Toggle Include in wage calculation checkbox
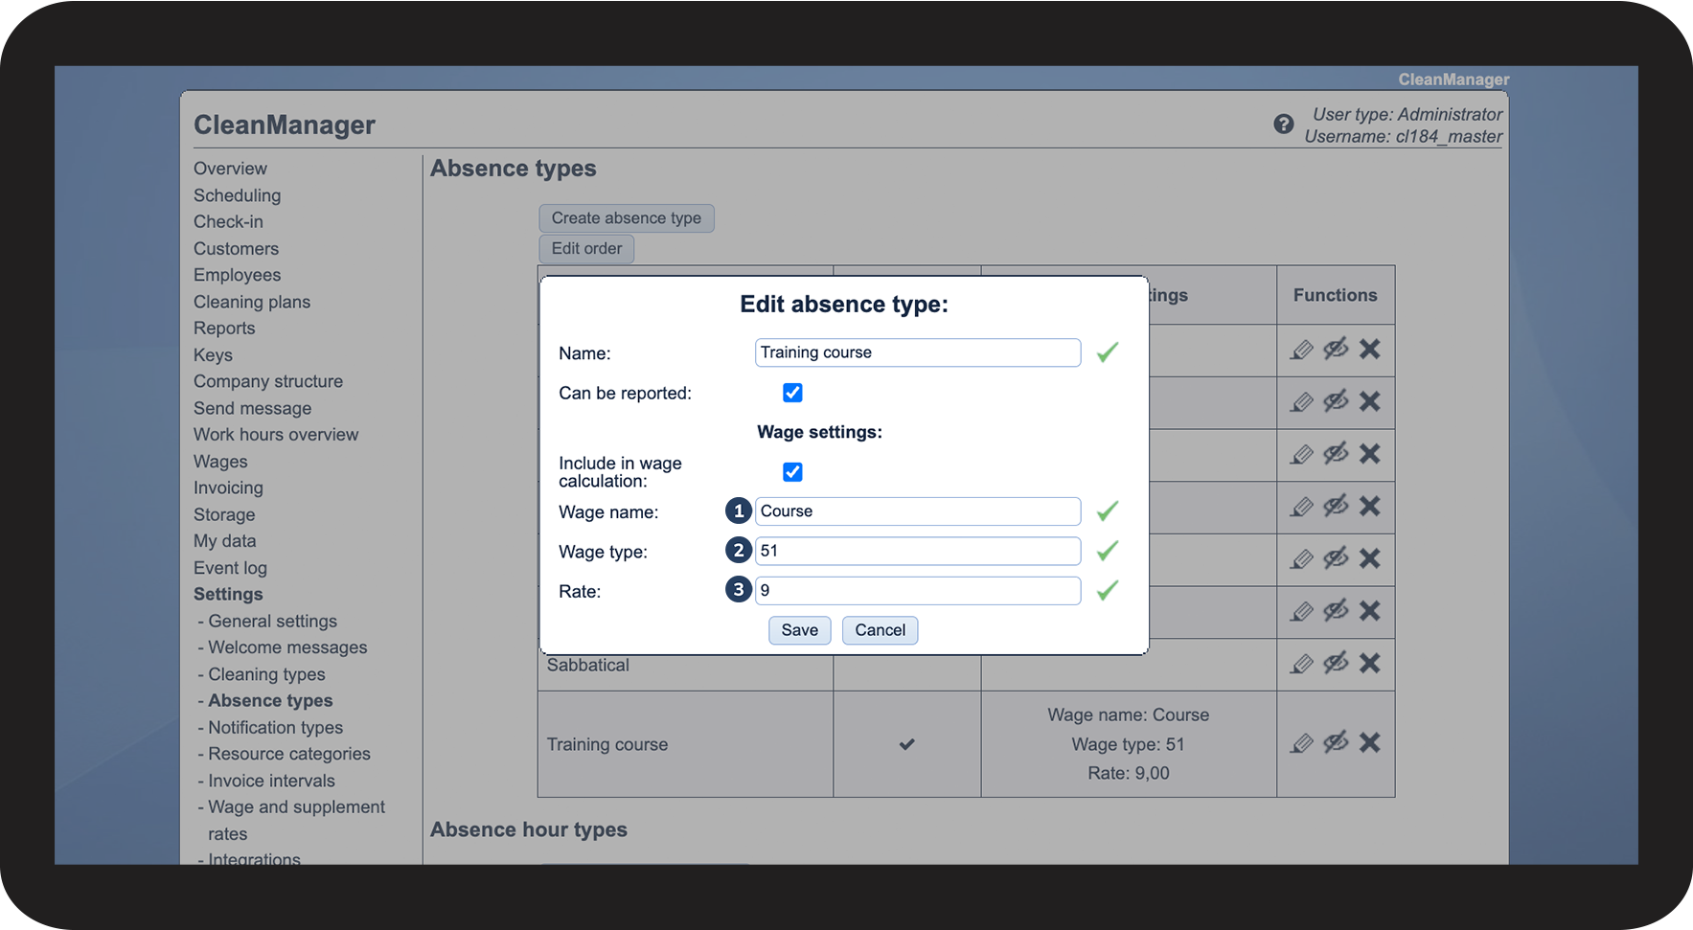This screenshot has height=930, width=1693. tap(792, 472)
